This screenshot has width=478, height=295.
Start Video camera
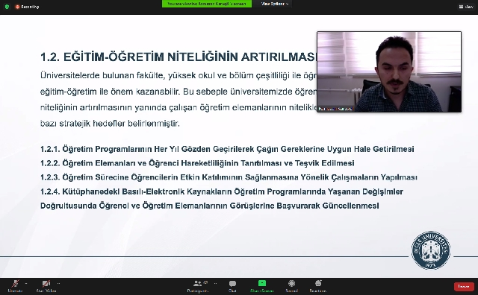point(46,286)
